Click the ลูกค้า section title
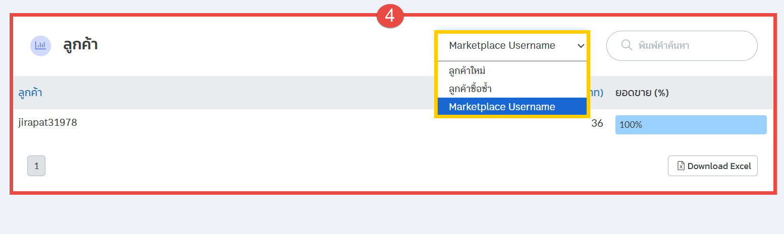Image resolution: width=784 pixels, height=234 pixels. point(80,45)
